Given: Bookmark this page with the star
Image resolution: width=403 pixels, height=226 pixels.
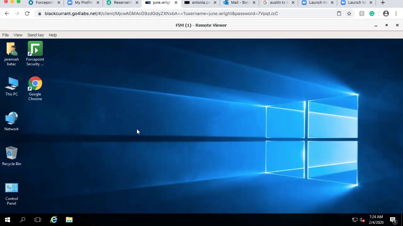Looking at the screenshot, I should coord(349,13).
